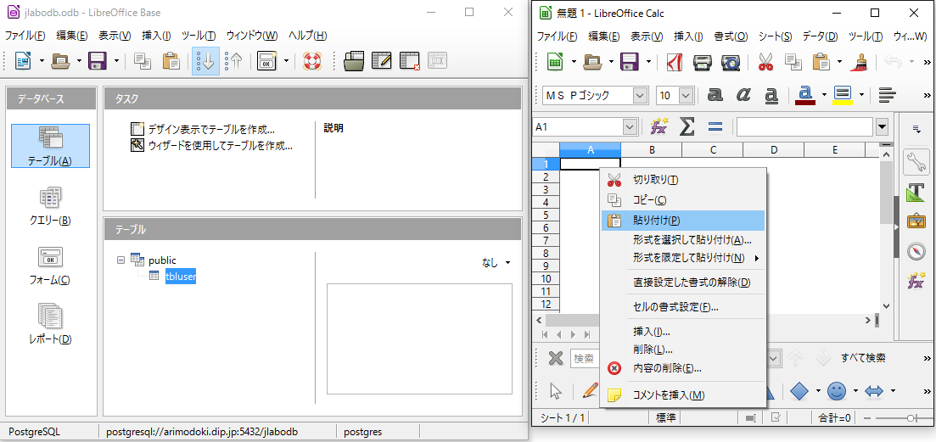The image size is (936, 442).
Task: Click Export as PDF icon in Calc
Action: coord(675,61)
